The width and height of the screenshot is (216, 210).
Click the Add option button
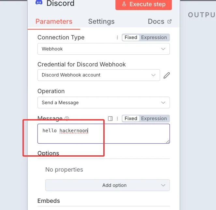coord(108,185)
